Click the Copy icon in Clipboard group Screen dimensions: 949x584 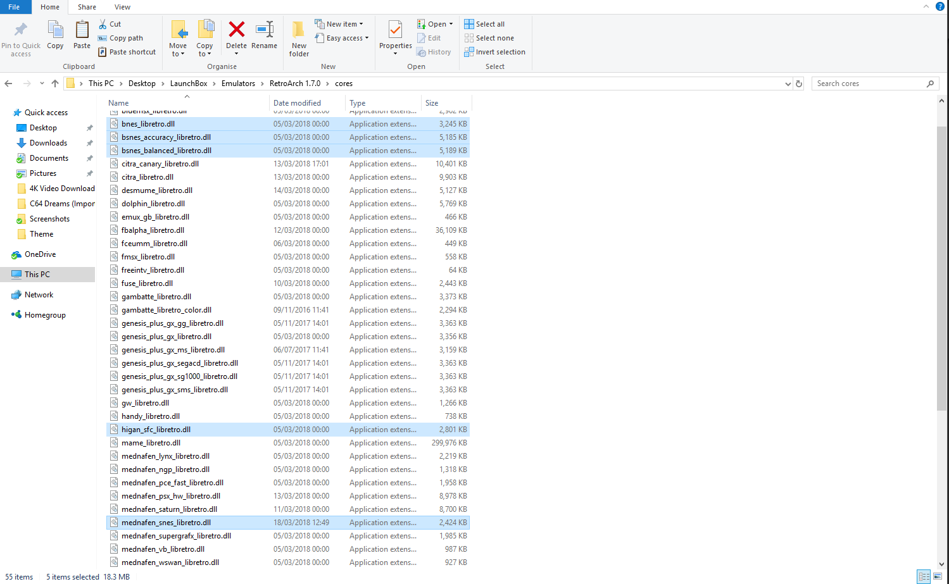[x=55, y=30]
